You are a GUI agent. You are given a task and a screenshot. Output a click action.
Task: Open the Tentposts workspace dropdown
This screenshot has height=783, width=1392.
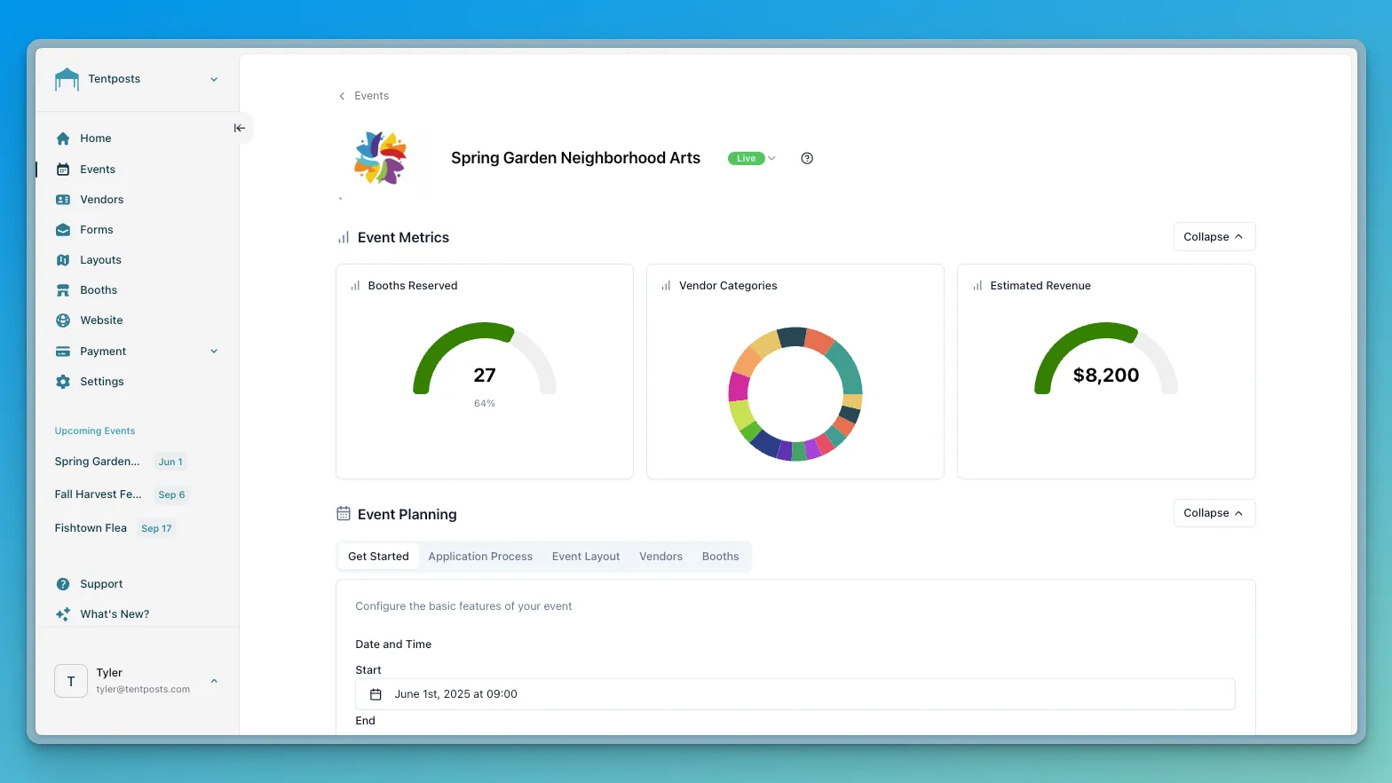(x=214, y=79)
